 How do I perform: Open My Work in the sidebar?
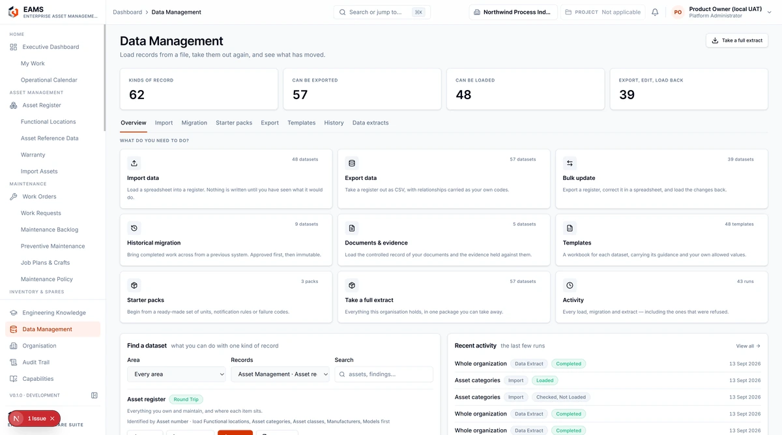33,63
